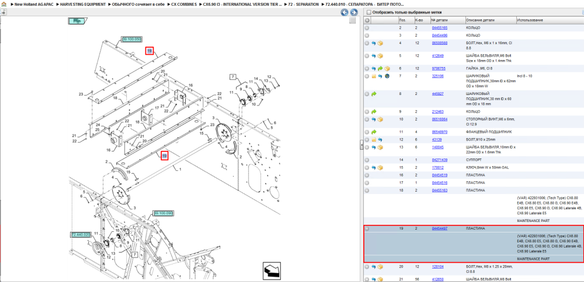
Task: Go to next diagram with forward arrow
Action: [x=354, y=12]
